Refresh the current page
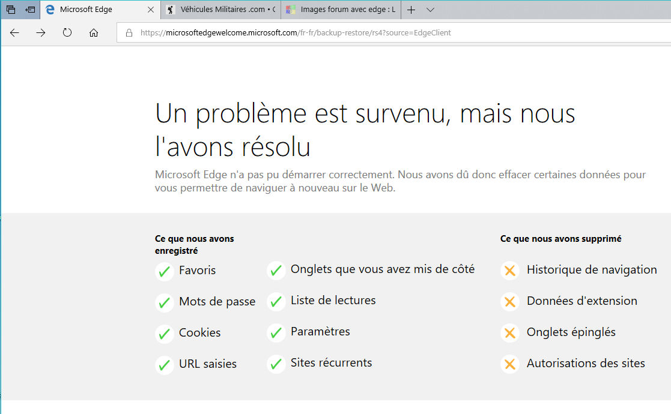Screen dimensions: 671x414 pos(67,32)
